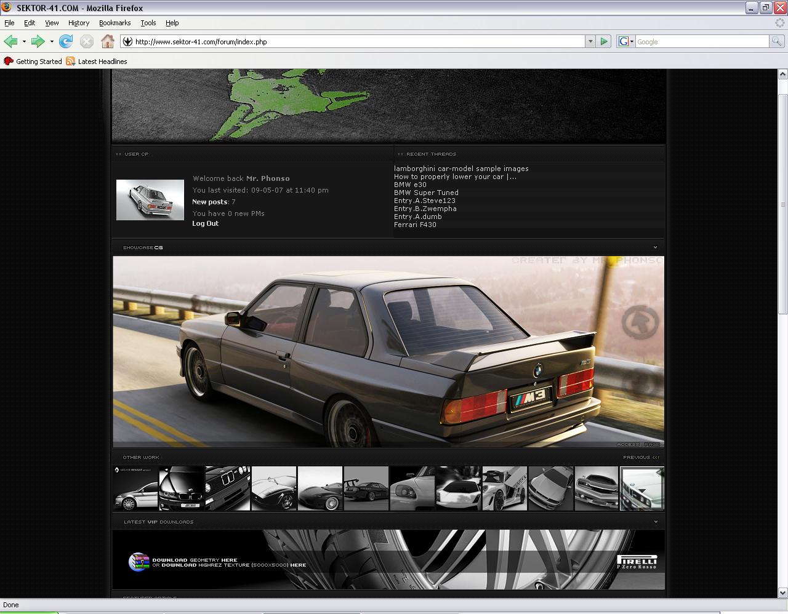Screen dimensions: 788x614
Task: Open the 'Ferrari F430' thread
Action: 415,225
